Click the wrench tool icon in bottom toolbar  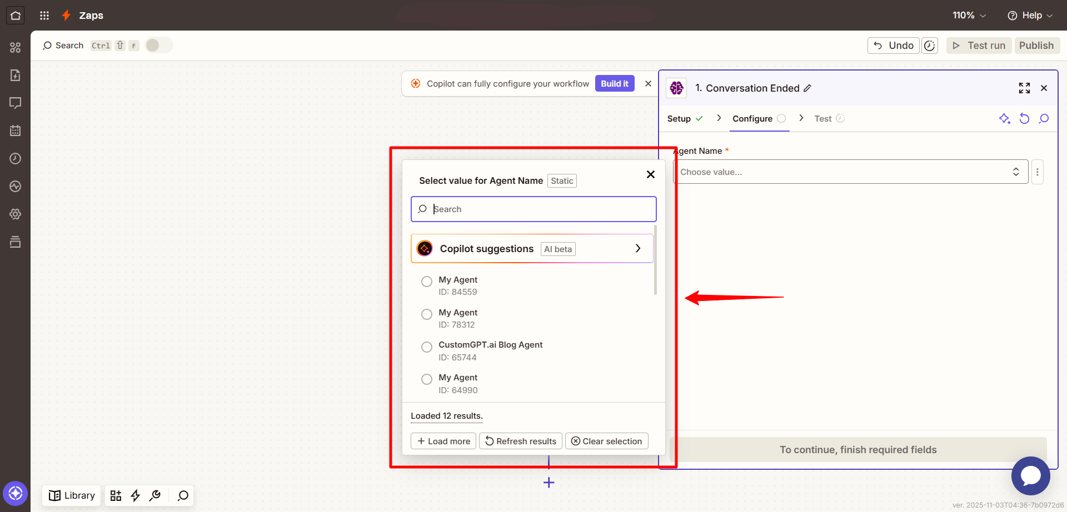pyautogui.click(x=155, y=495)
